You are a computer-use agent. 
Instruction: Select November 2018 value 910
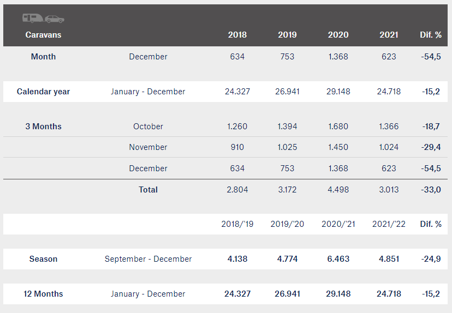point(237,147)
